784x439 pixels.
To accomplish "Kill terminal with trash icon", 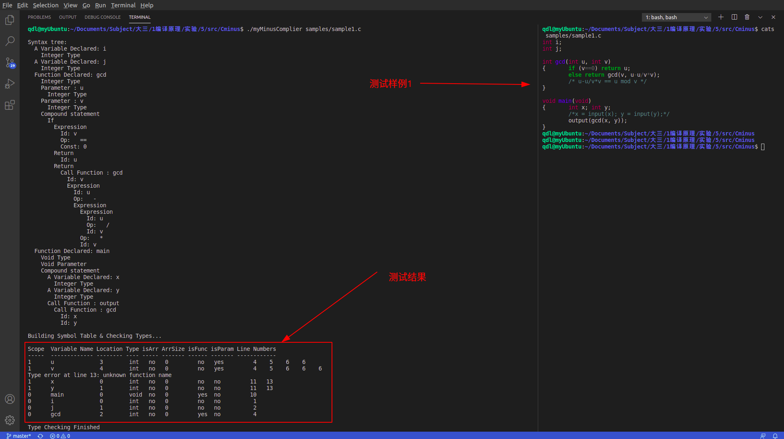I will (x=747, y=17).
